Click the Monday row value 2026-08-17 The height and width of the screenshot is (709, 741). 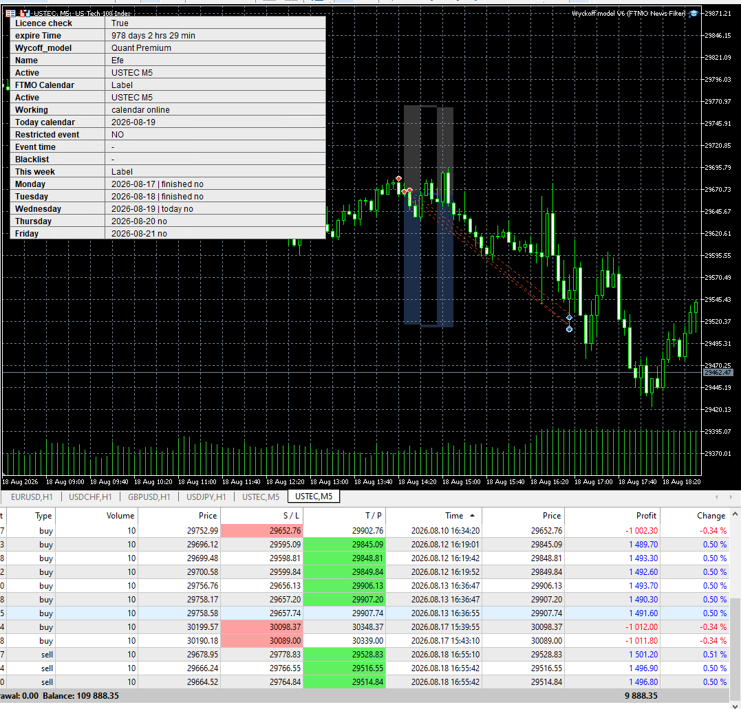coord(158,184)
